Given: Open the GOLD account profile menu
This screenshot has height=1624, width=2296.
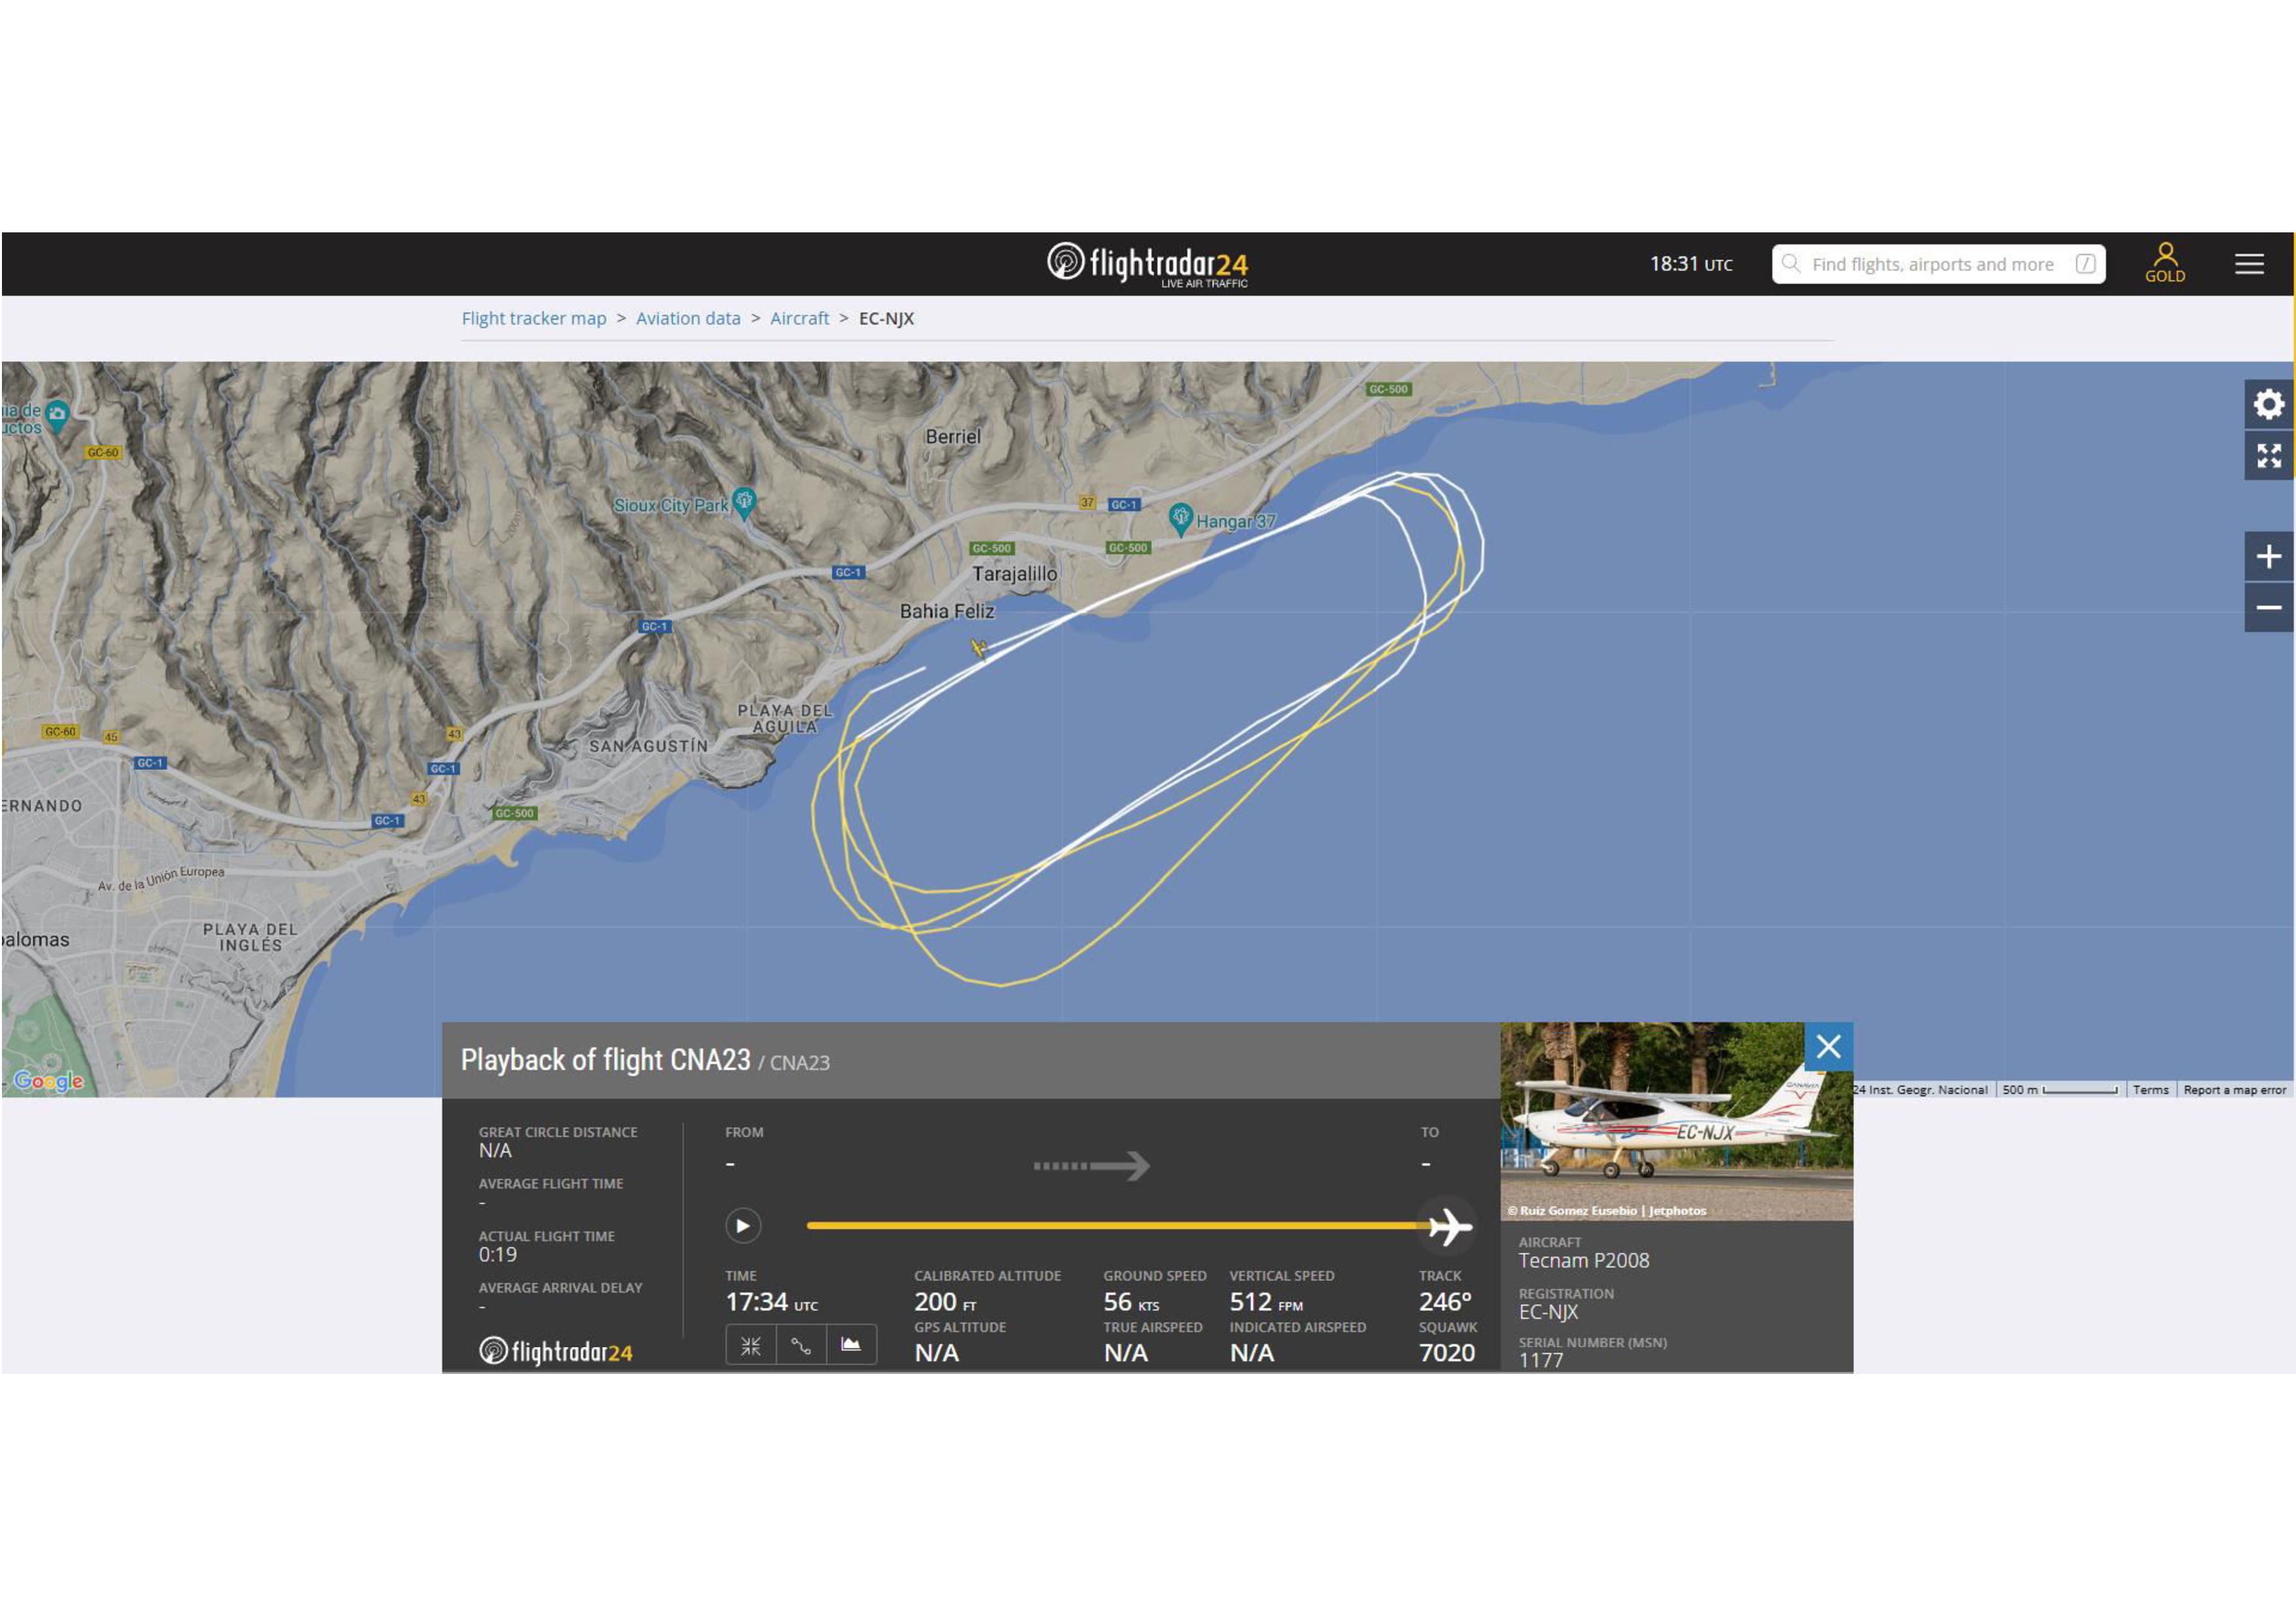Looking at the screenshot, I should point(2164,263).
